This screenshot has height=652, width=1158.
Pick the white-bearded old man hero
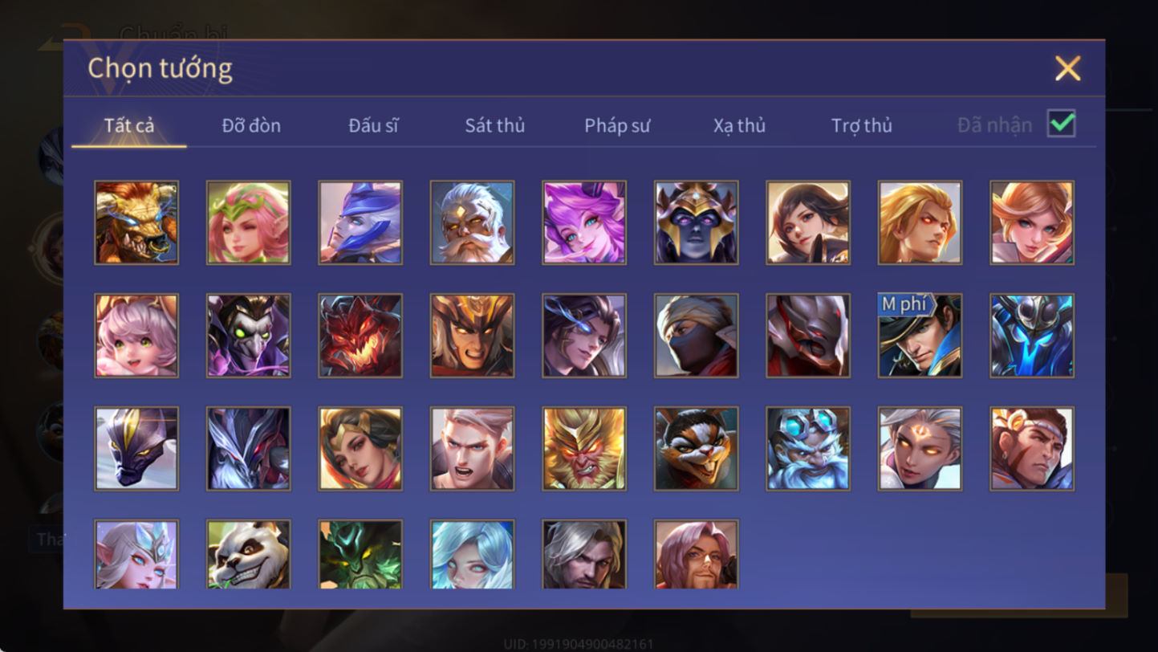[x=472, y=222]
